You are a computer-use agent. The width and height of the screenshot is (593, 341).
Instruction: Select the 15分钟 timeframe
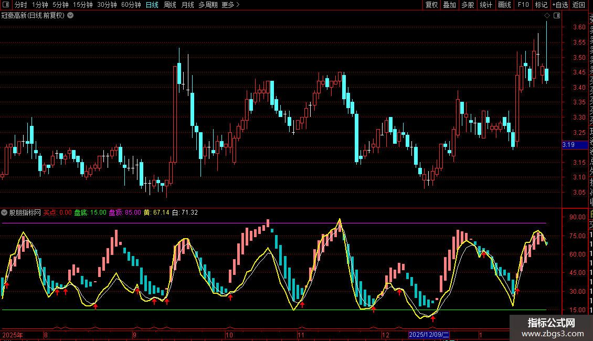82,5
